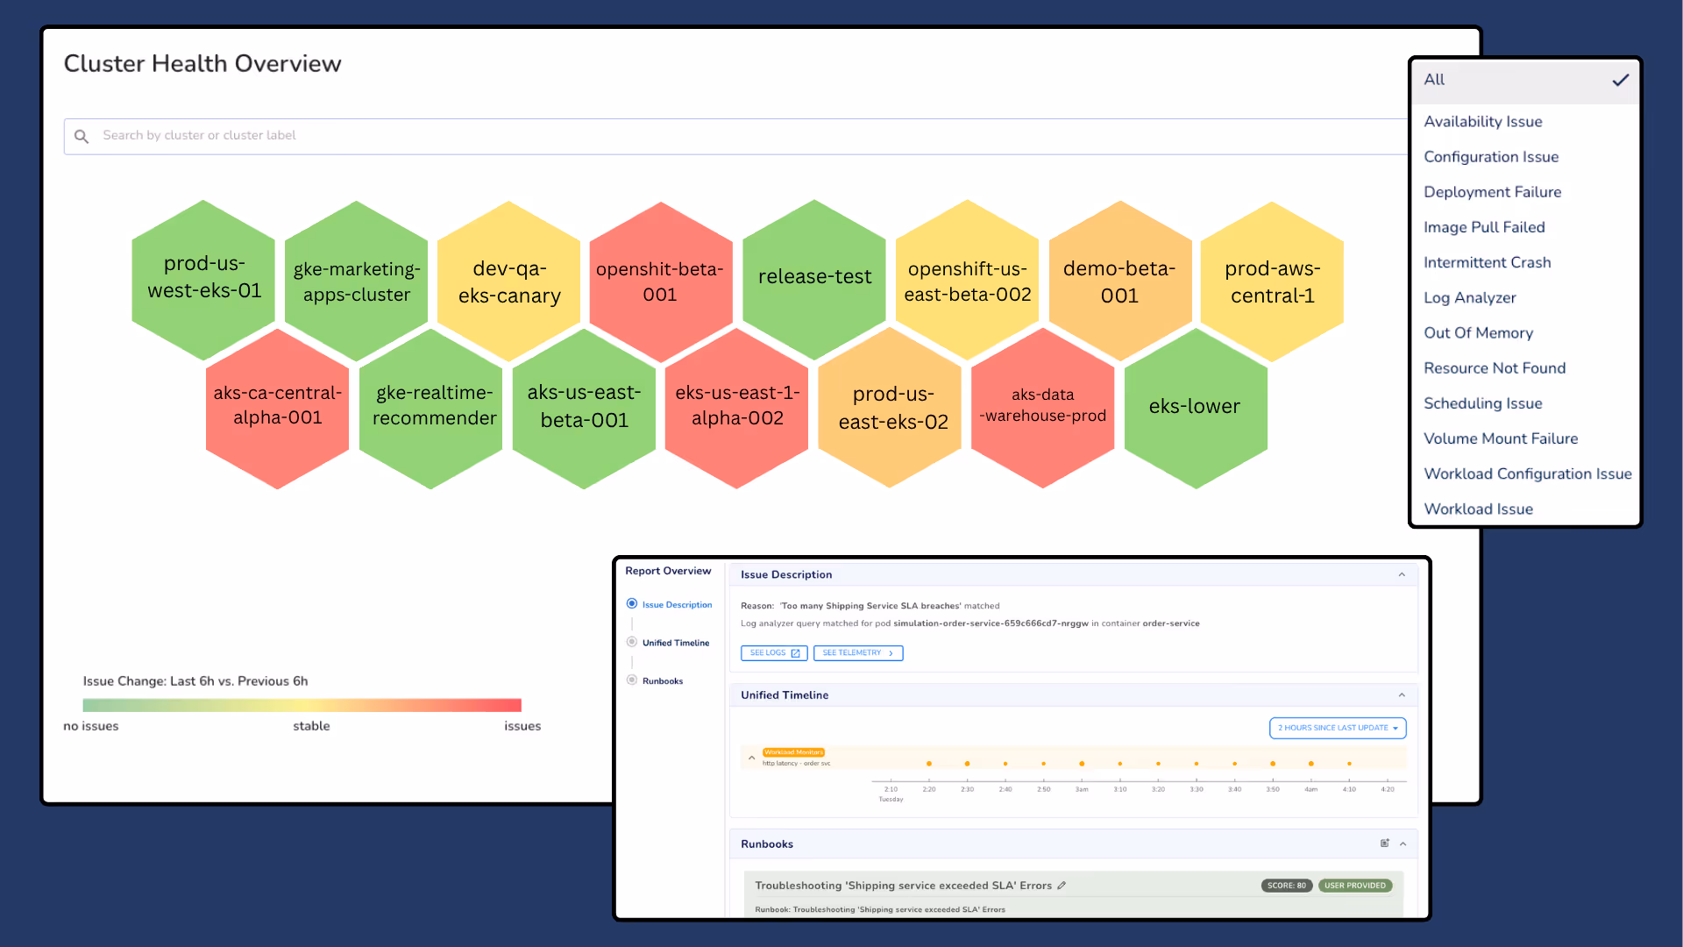Click the timeline event dot at 3:50
Screen dimensions: 1683x947
click(1273, 764)
